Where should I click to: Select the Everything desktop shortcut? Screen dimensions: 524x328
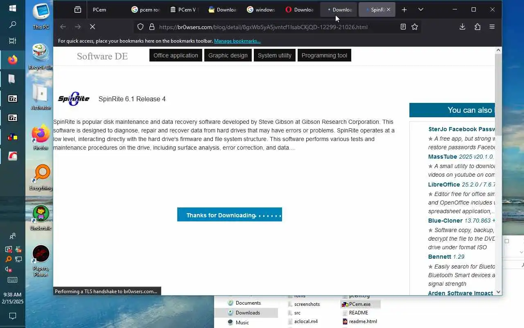[41, 178]
